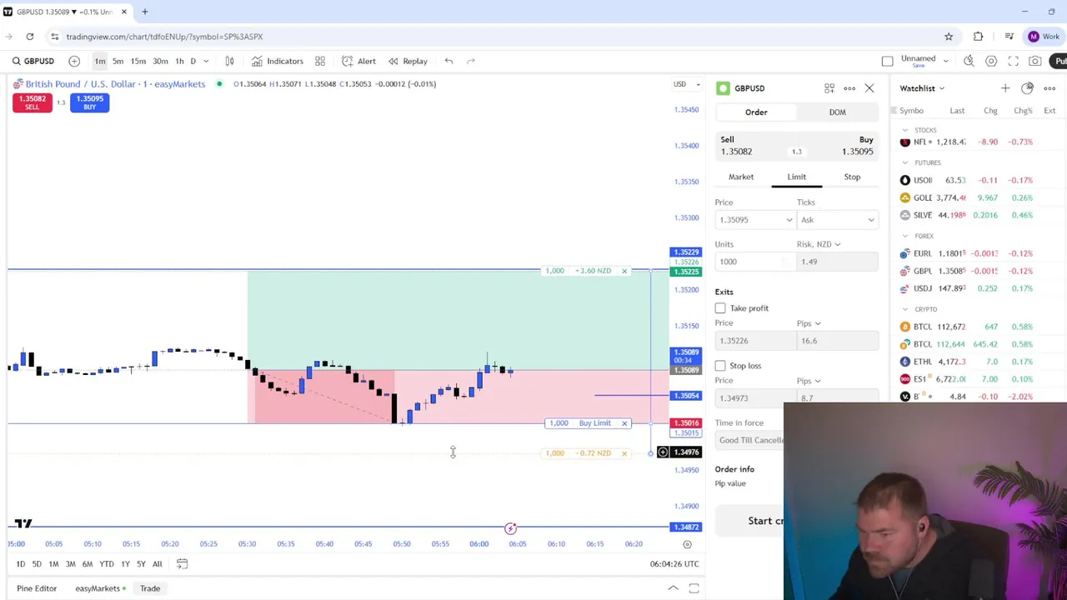Screen dimensions: 1067x600
Task: Open the candlestick chart type selector
Action: coord(229,61)
